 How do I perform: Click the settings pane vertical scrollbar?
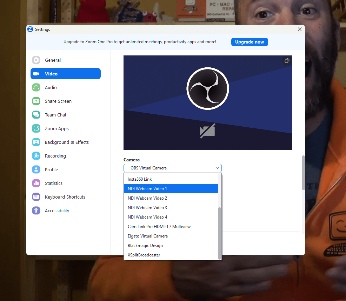tap(304, 173)
